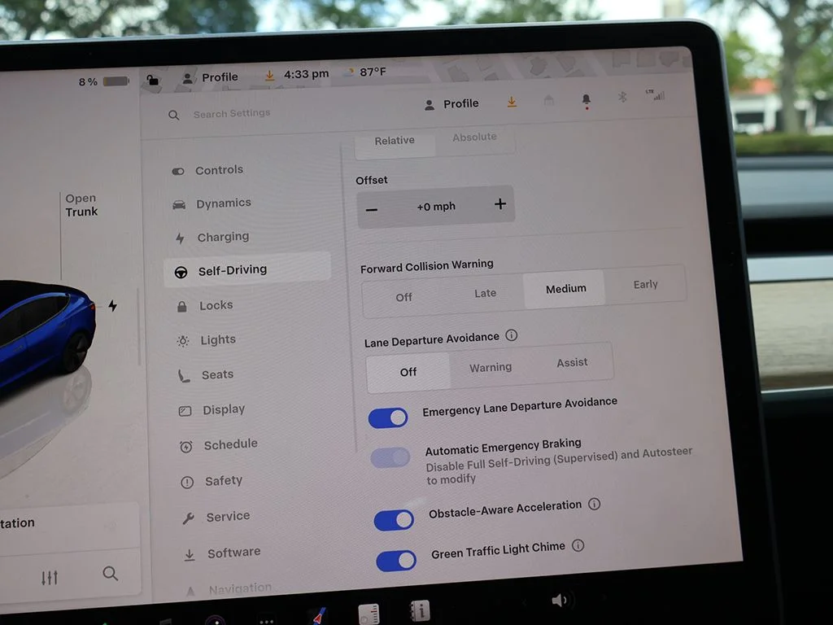Open the energy notebook app icon
This screenshot has height=625, width=833.
(369, 614)
